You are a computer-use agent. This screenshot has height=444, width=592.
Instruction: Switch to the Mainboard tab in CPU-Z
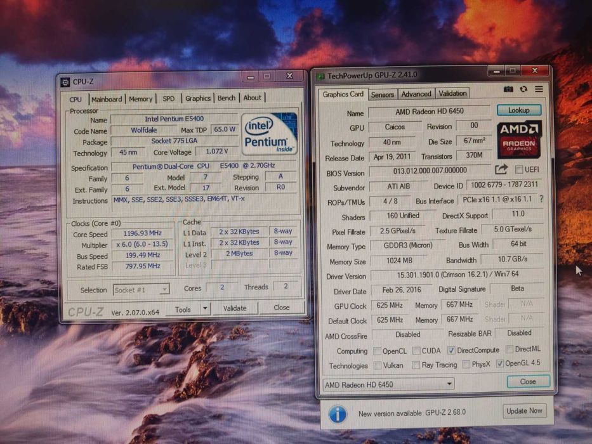pyautogui.click(x=107, y=100)
